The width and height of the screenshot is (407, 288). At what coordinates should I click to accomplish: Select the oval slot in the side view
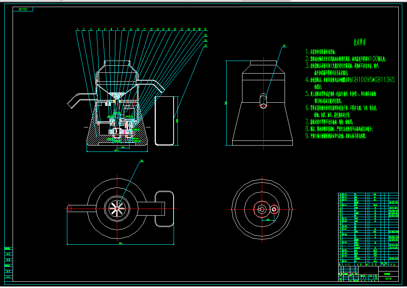(263, 101)
